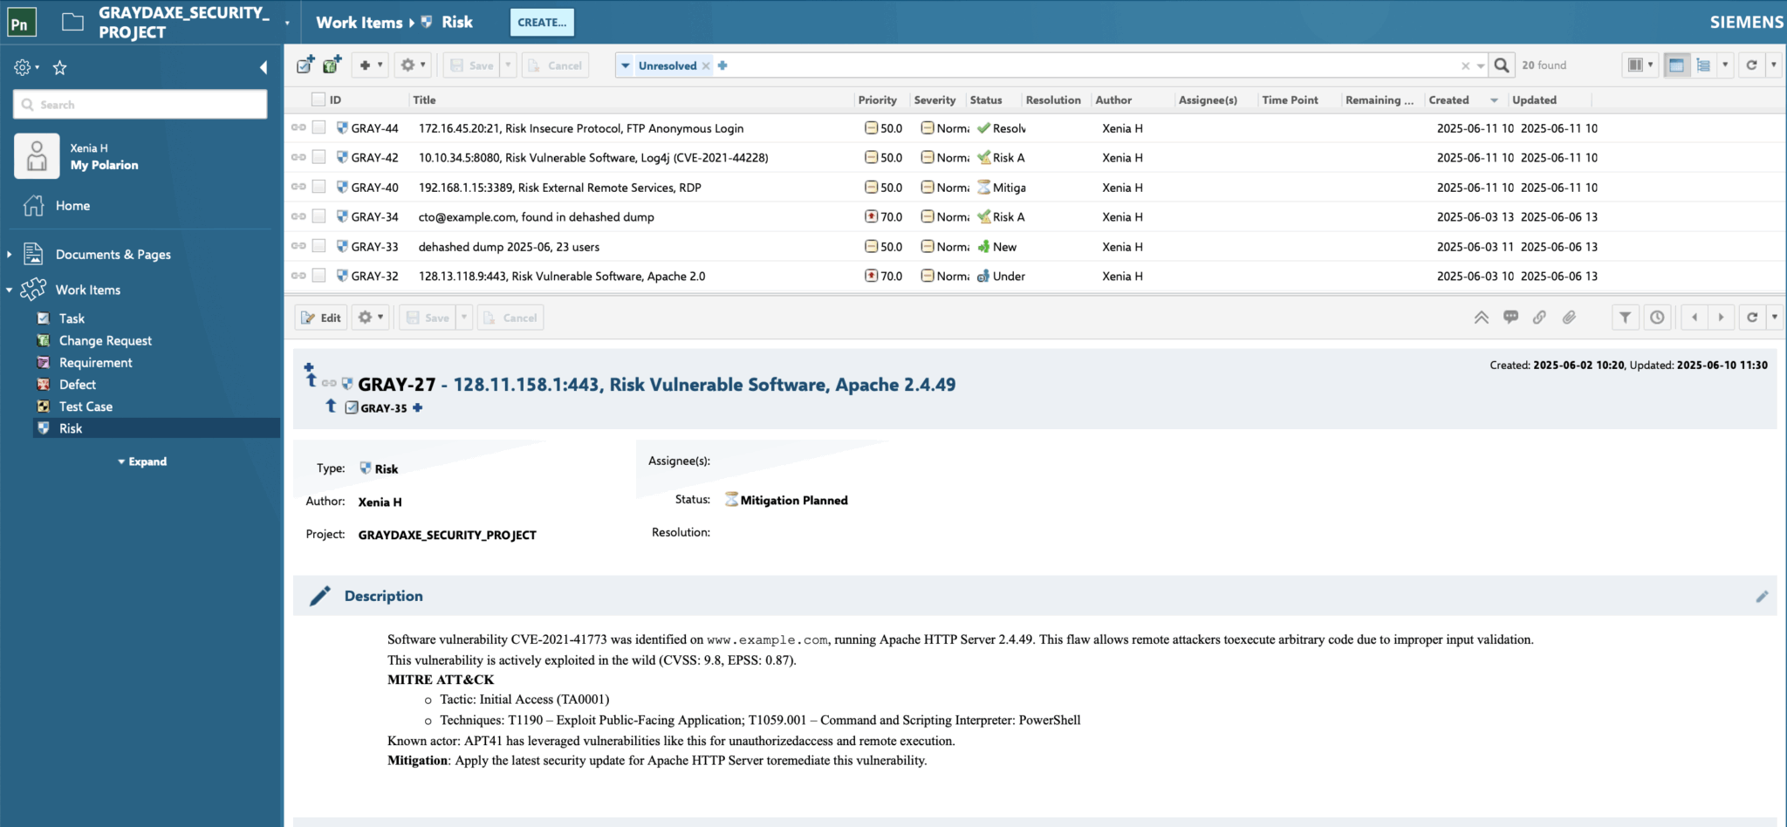The height and width of the screenshot is (827, 1787).
Task: Check the GRAY-34 row checkbox
Action: (318, 216)
